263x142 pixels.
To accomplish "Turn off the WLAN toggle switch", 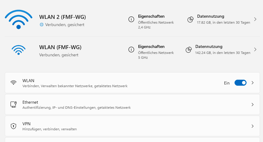I will 240,83.
